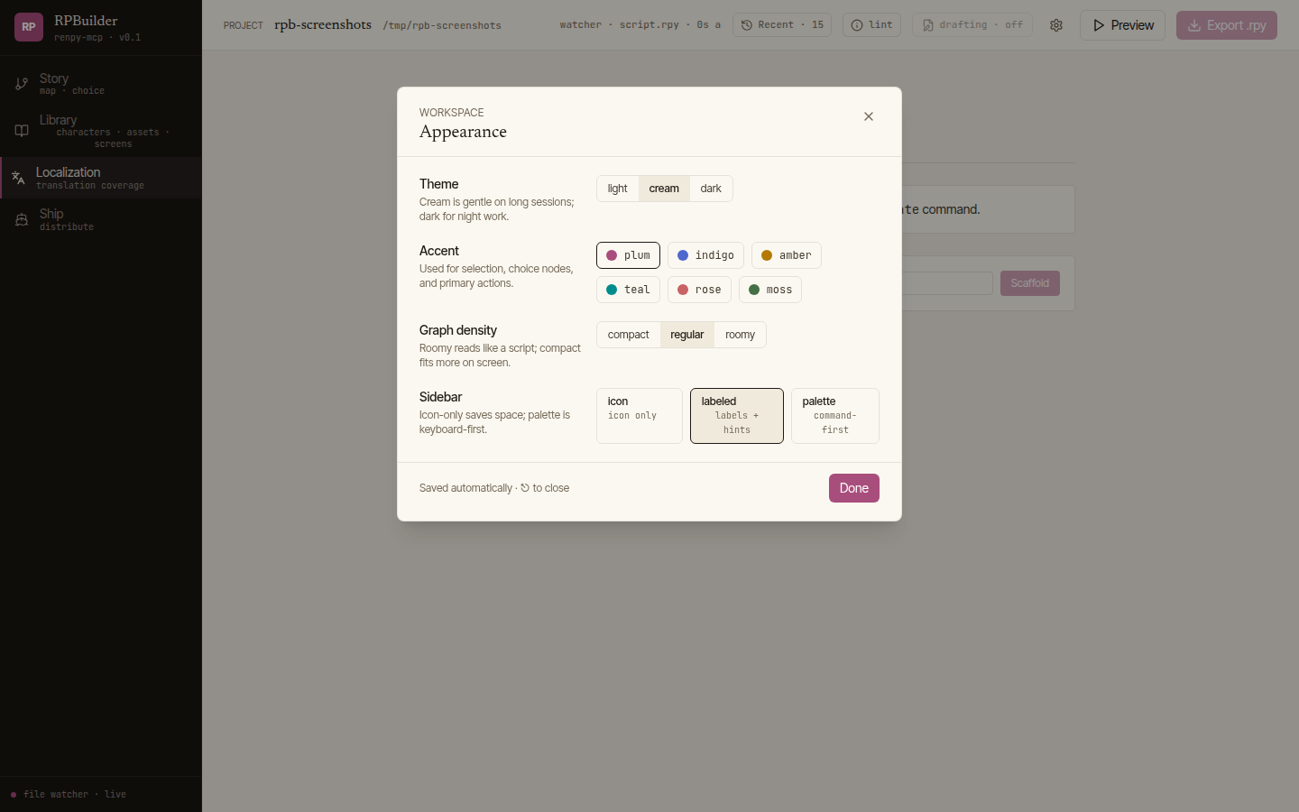Open settings with the gear icon

coord(1056,25)
